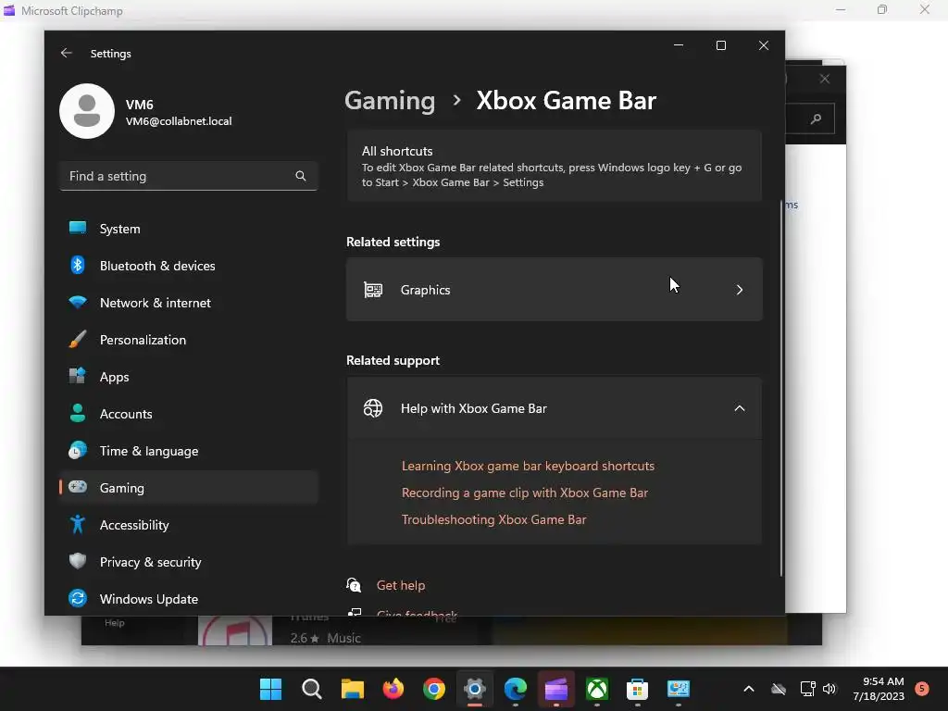
Task: Select Personalization in the sidebar
Action: tap(189, 340)
